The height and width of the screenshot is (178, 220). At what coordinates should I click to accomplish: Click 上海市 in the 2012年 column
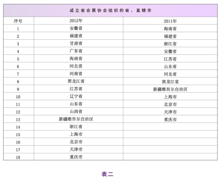76,134
